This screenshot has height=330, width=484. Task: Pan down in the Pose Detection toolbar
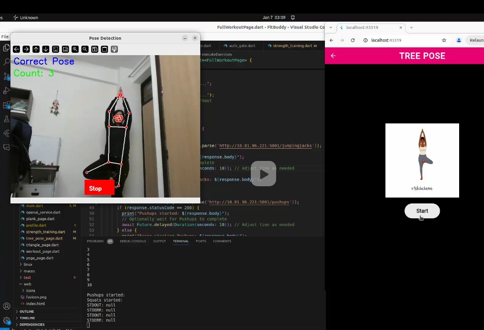tap(46, 49)
